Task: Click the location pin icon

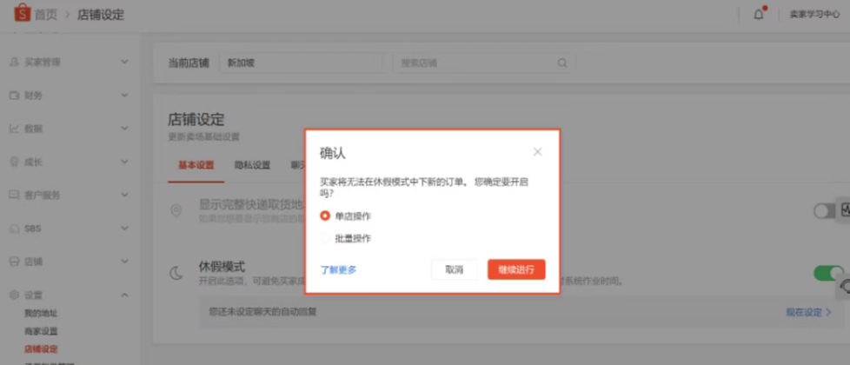Action: pyautogui.click(x=176, y=210)
